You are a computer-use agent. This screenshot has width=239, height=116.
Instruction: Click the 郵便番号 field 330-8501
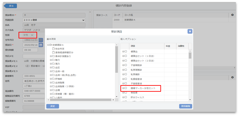[34, 76]
